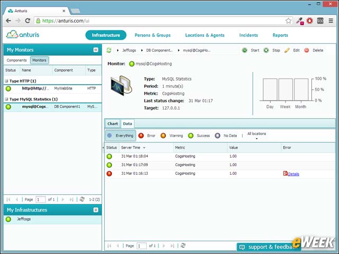Filter data by Warning status
The image size is (339, 254).
(172, 135)
